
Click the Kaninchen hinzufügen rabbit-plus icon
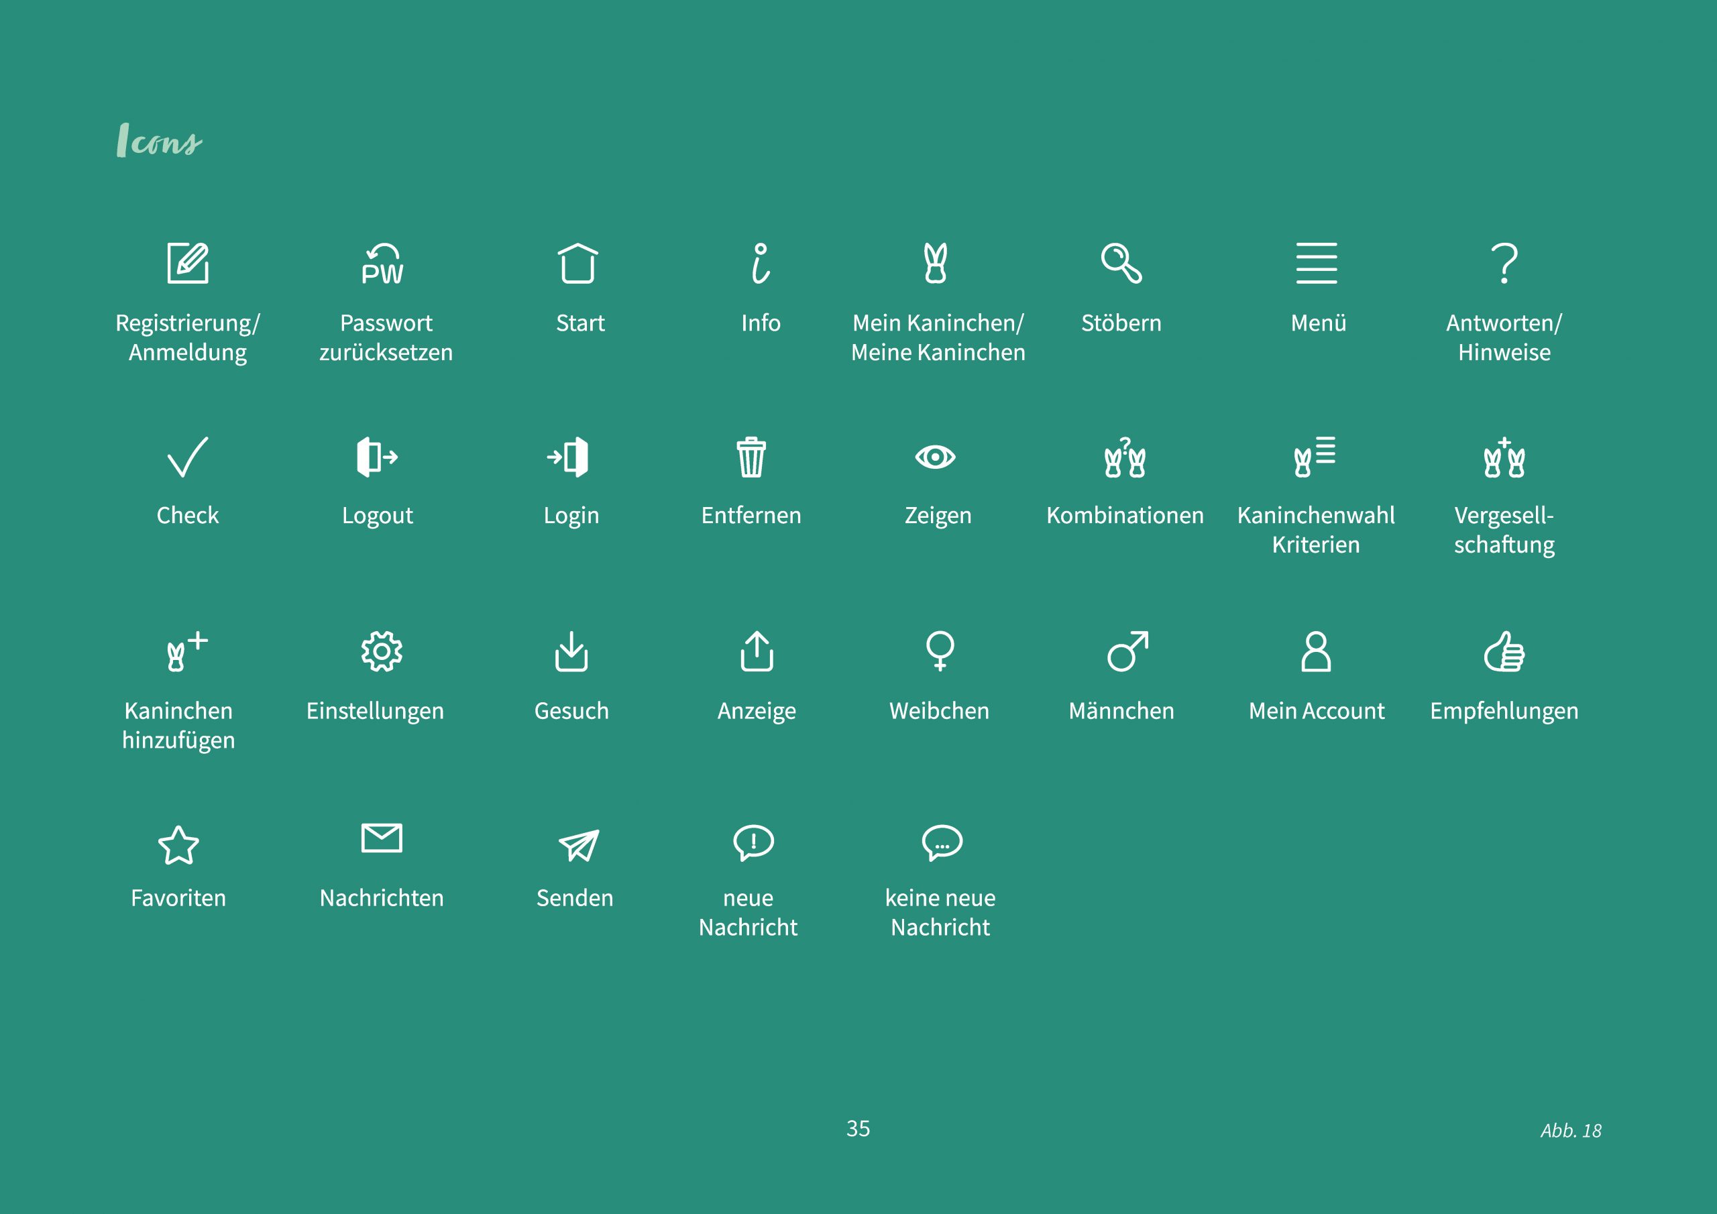pos(186,651)
